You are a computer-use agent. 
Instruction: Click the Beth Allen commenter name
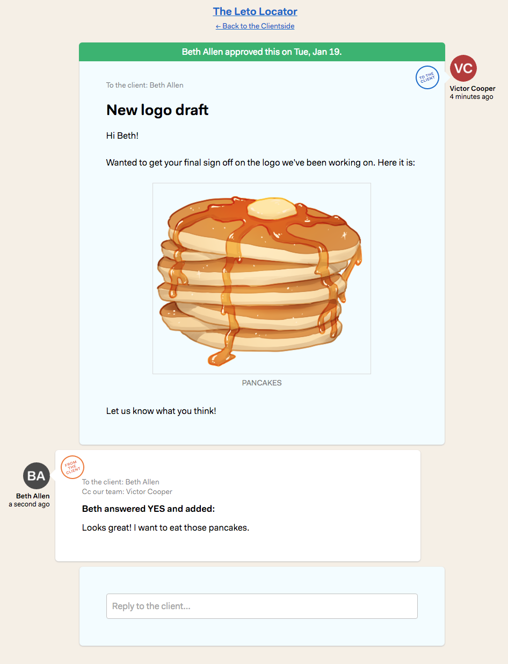coord(33,496)
